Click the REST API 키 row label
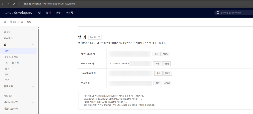The height and width of the screenshot is (114, 253). pos(88,64)
